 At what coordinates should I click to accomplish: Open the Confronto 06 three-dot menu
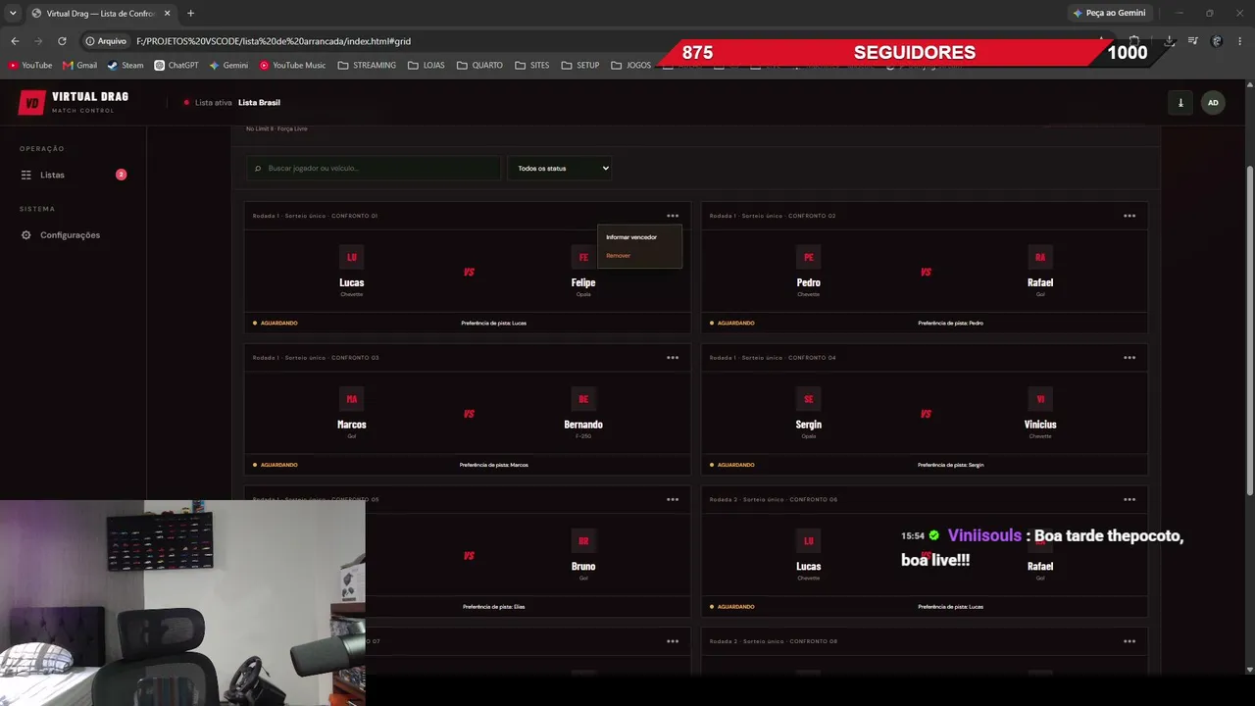(1129, 499)
